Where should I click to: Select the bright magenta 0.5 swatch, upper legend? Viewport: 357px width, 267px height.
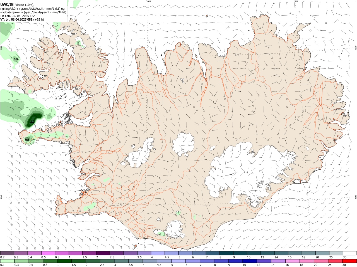[48, 253]
